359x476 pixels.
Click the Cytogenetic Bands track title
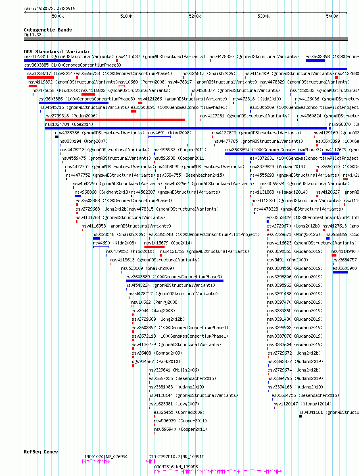click(48, 30)
